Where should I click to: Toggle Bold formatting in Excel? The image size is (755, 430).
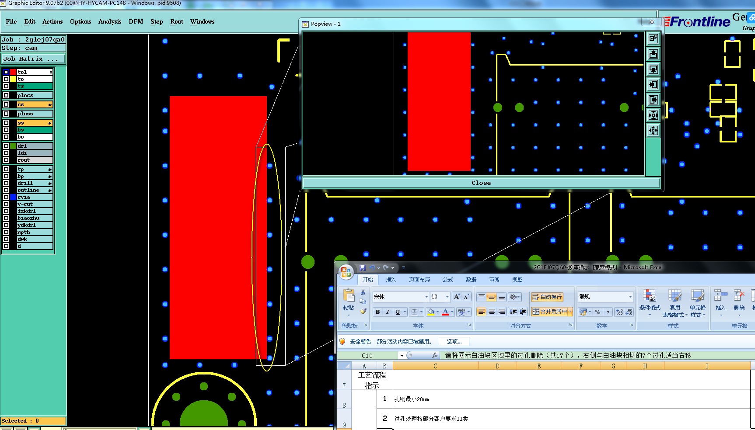coord(377,312)
